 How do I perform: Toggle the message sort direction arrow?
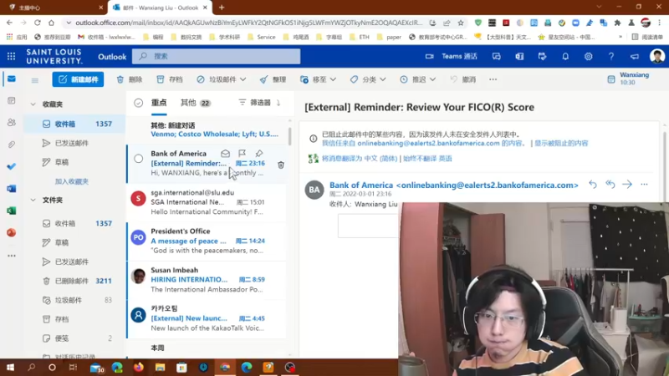tap(278, 103)
